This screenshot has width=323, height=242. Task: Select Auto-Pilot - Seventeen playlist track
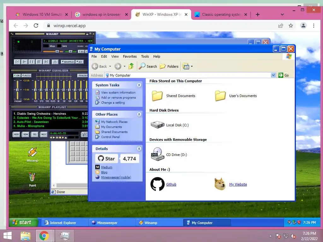point(50,122)
